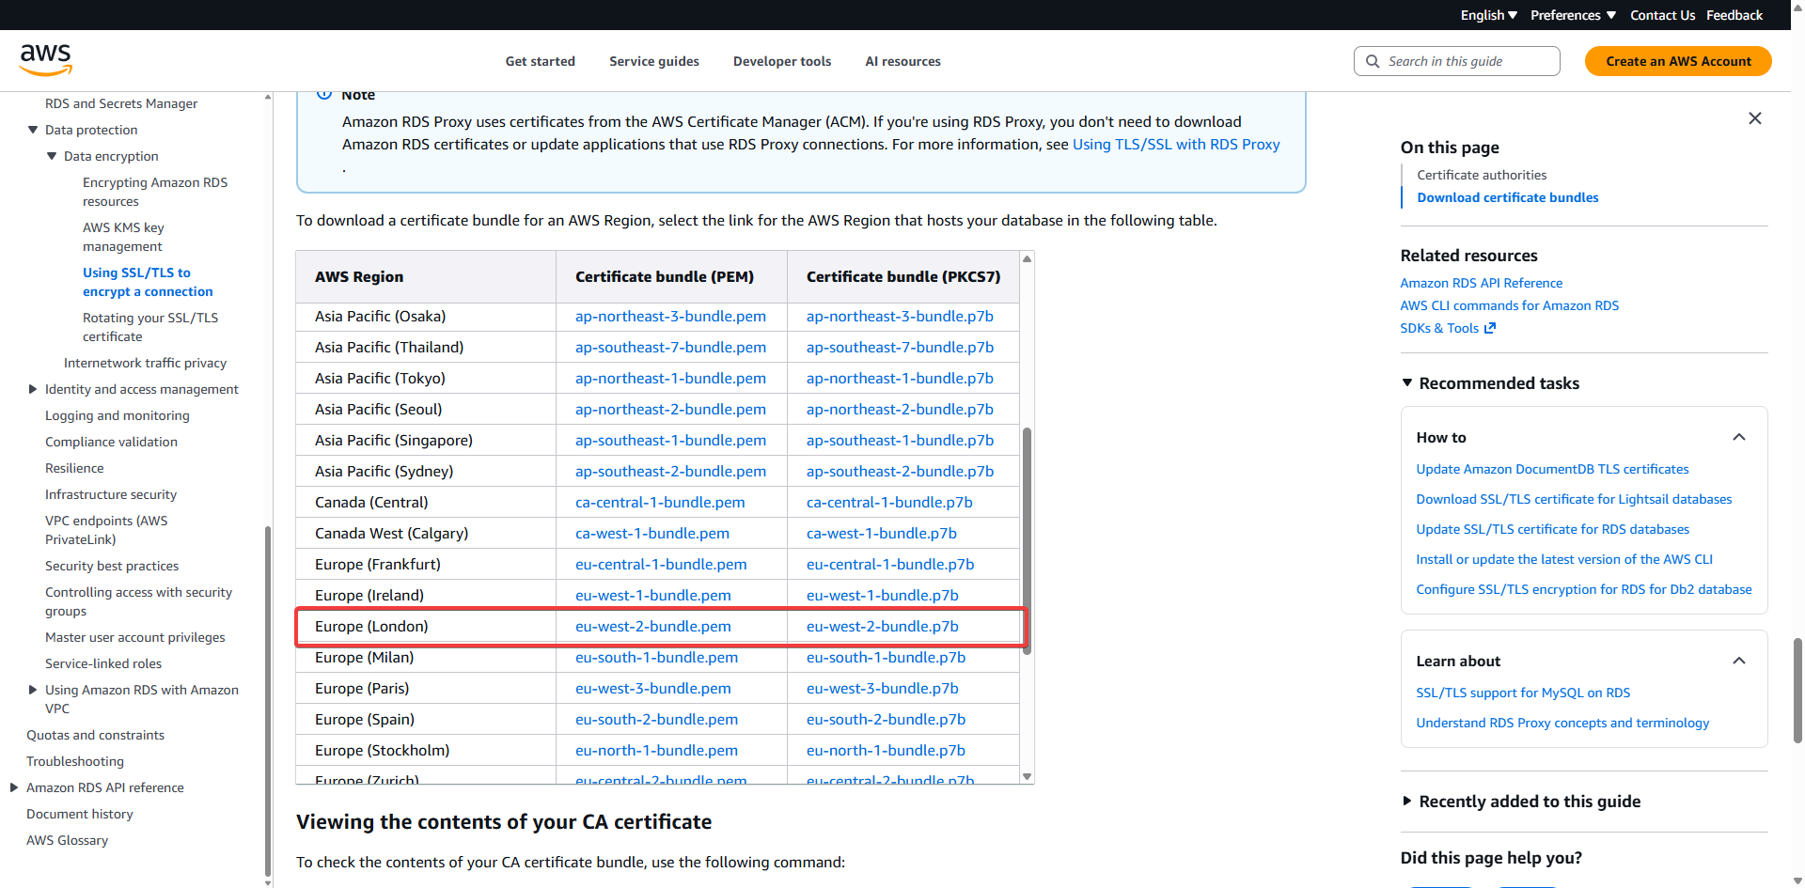Select Encrypting Amazon RDS resources page
The width and height of the screenshot is (1805, 888).
pos(155,192)
